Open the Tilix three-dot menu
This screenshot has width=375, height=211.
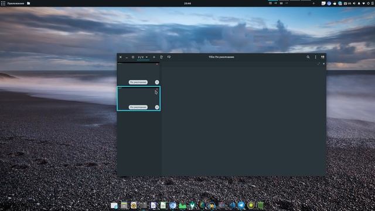[x=315, y=57]
